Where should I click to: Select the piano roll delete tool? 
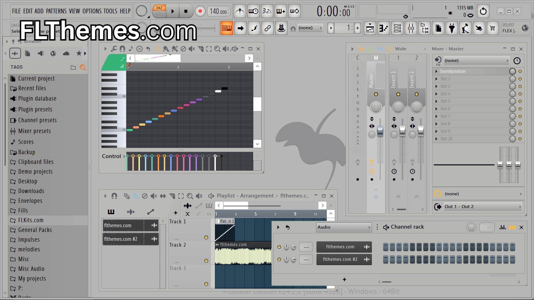pyautogui.click(x=183, y=49)
